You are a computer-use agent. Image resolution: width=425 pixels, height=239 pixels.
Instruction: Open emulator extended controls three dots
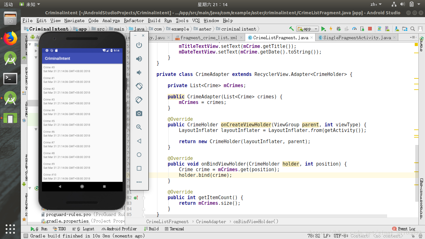pyautogui.click(x=139, y=182)
